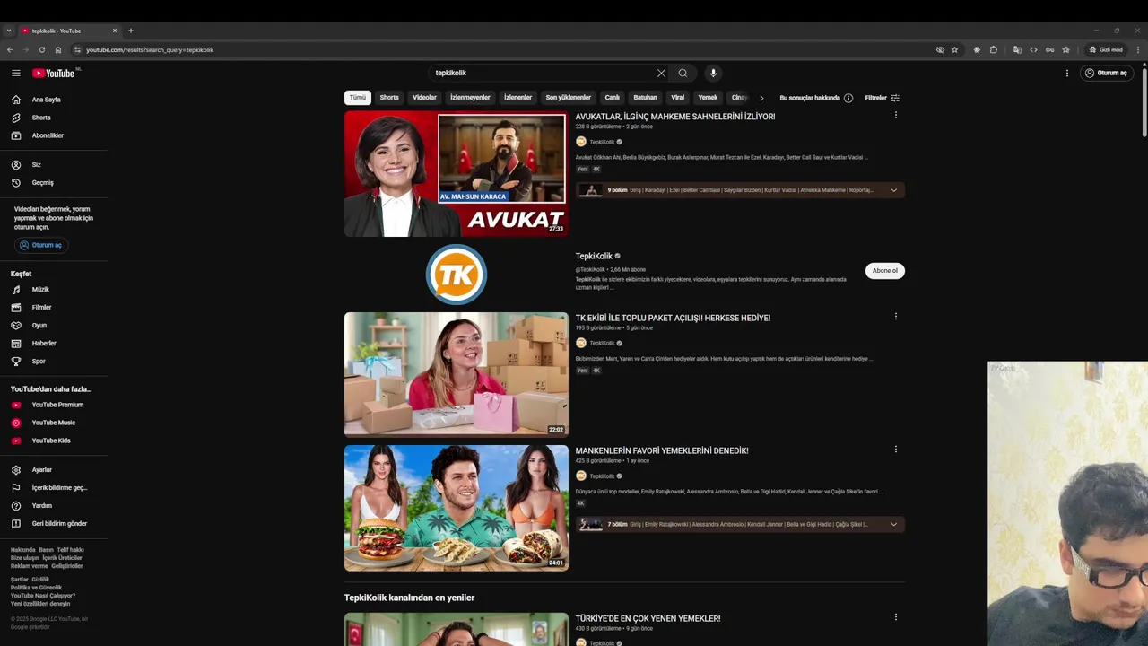The width and height of the screenshot is (1148, 646).
Task: Open AVUKATLAR, İLGİNÇ MAHKEME video title
Action: [x=675, y=117]
